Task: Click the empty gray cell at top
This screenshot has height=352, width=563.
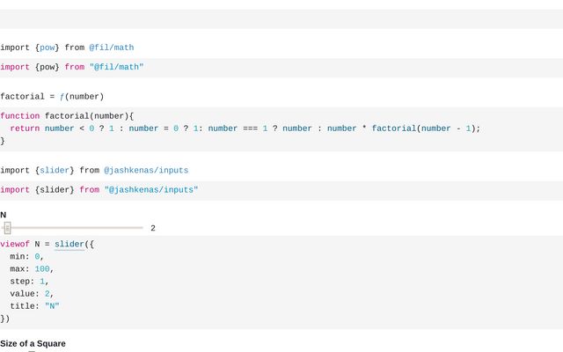Action: coord(281,18)
